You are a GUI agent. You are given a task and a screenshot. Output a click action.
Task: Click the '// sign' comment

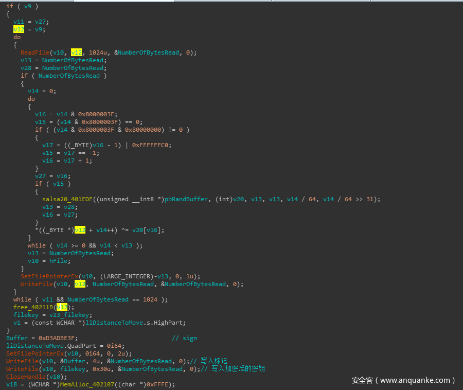(x=184, y=338)
